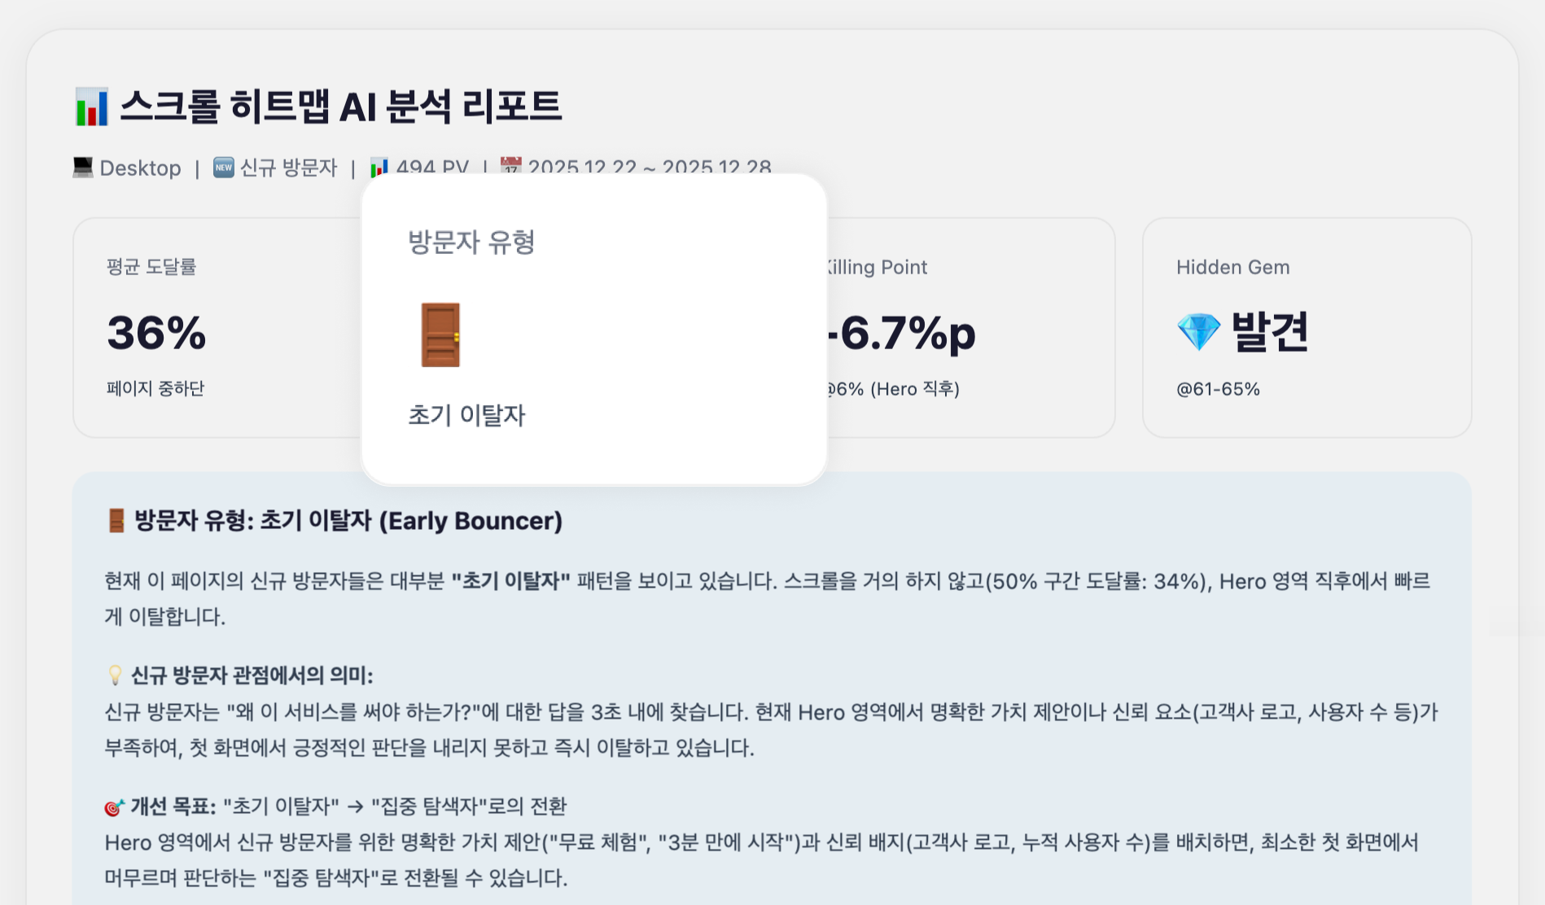1545x905 pixels.
Task: Click the diamond icon in Hidden Gem card
Action: click(1198, 332)
